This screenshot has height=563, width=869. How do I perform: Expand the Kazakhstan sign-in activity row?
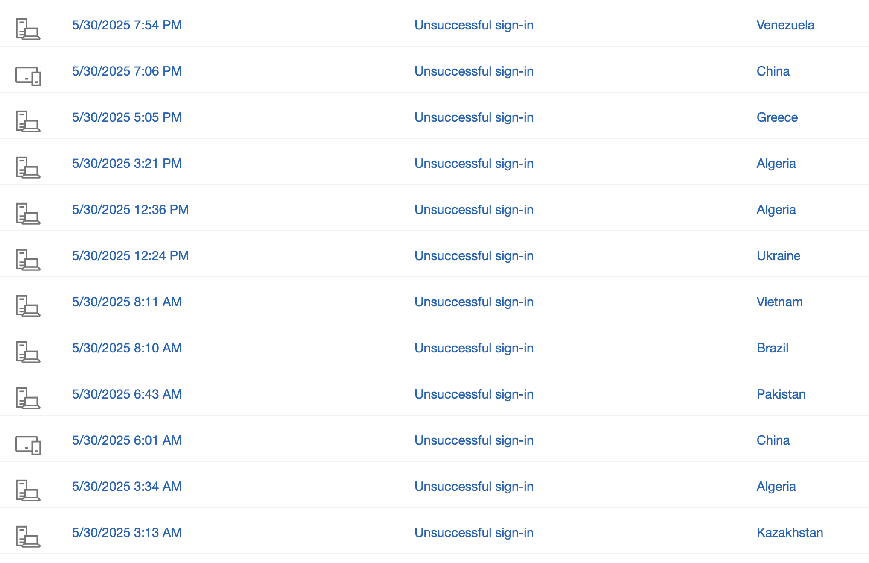coord(434,533)
